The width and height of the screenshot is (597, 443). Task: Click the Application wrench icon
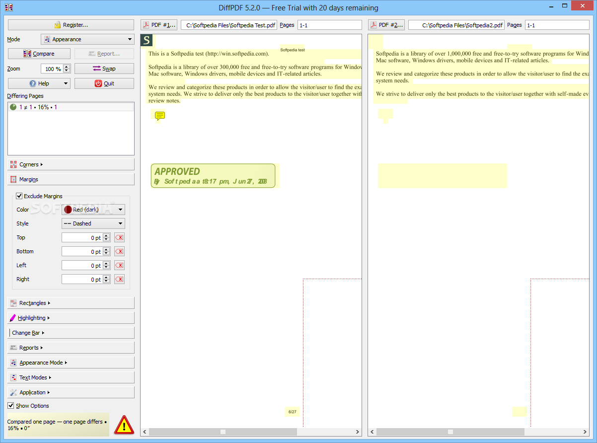pos(13,392)
